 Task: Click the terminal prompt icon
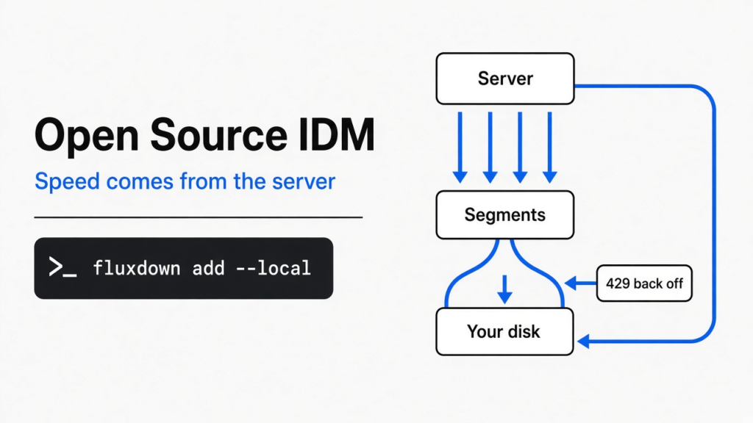(63, 267)
